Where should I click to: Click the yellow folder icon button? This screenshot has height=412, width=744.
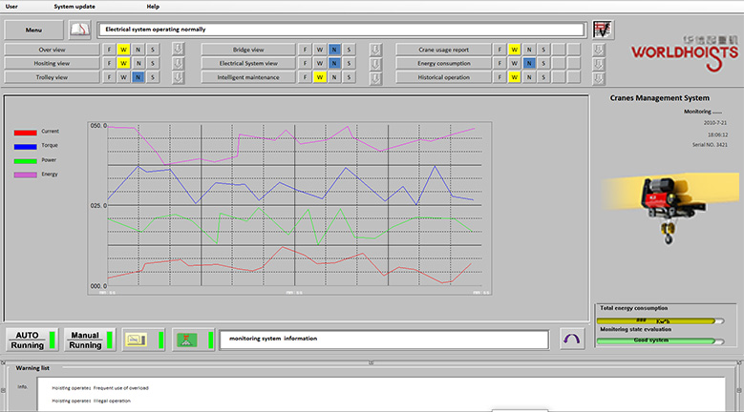tap(137, 340)
